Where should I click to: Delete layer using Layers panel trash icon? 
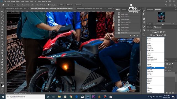[x=173, y=93]
